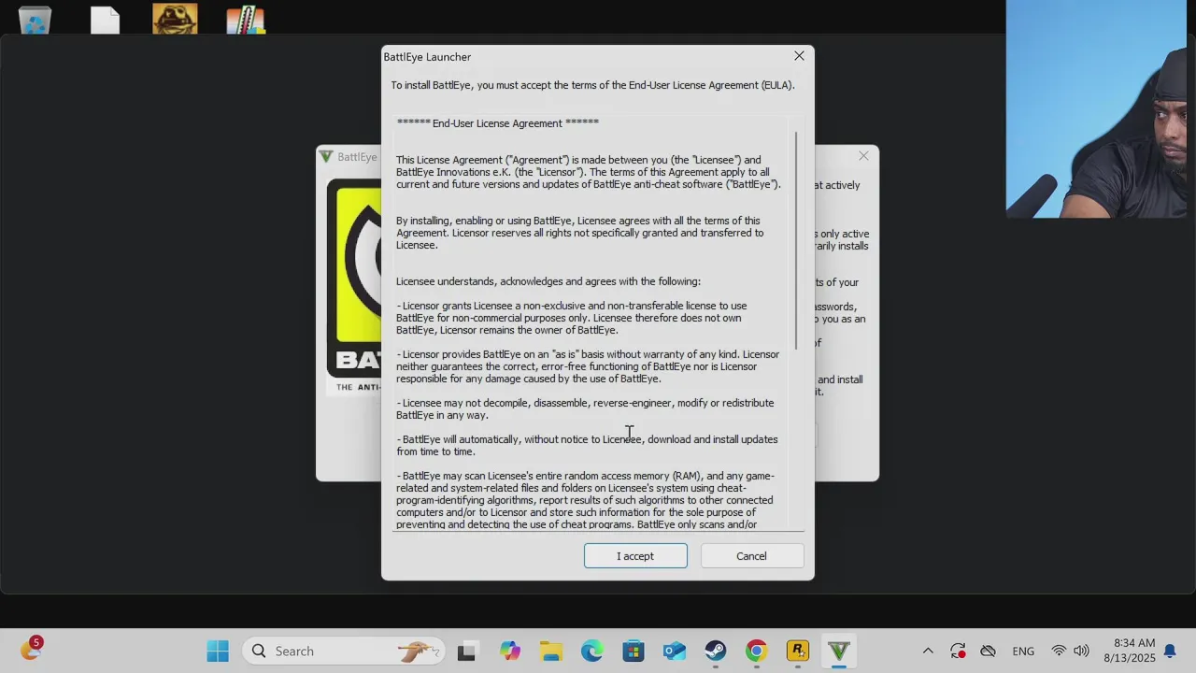Accept the BattlEye EULA with I accept
This screenshot has height=673, width=1196.
click(x=635, y=556)
